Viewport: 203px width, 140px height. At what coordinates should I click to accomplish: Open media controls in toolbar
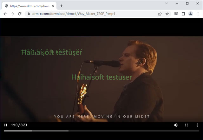click(176, 14)
